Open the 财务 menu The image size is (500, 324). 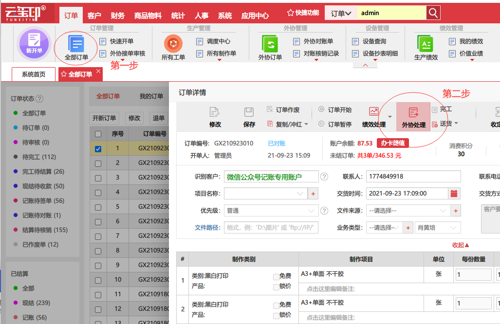117,16
